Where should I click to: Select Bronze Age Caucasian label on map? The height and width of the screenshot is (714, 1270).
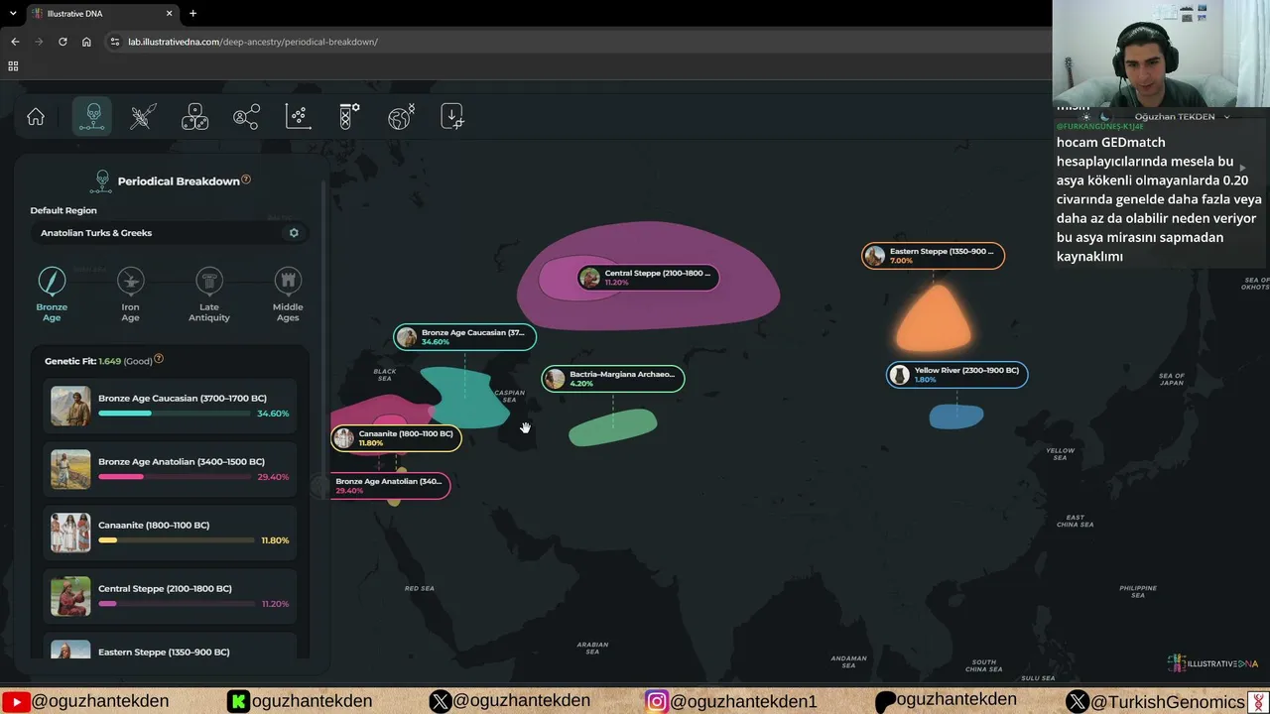(x=465, y=337)
